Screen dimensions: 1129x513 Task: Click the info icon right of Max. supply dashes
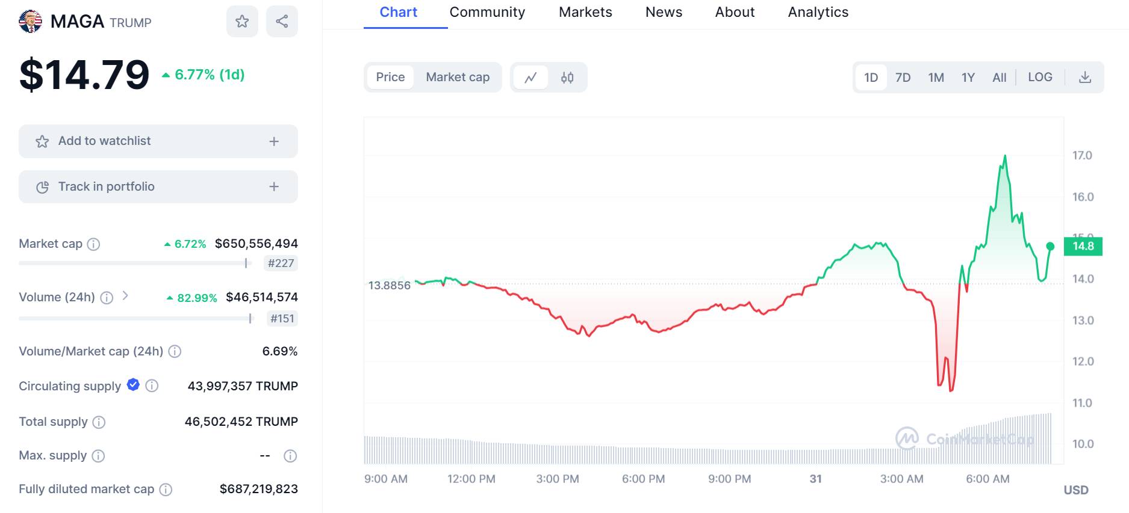(x=290, y=456)
